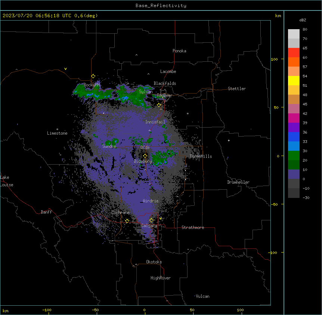Click the Base_Reflectivity title text
Screen dimensions: 322x315
pyautogui.click(x=161, y=6)
